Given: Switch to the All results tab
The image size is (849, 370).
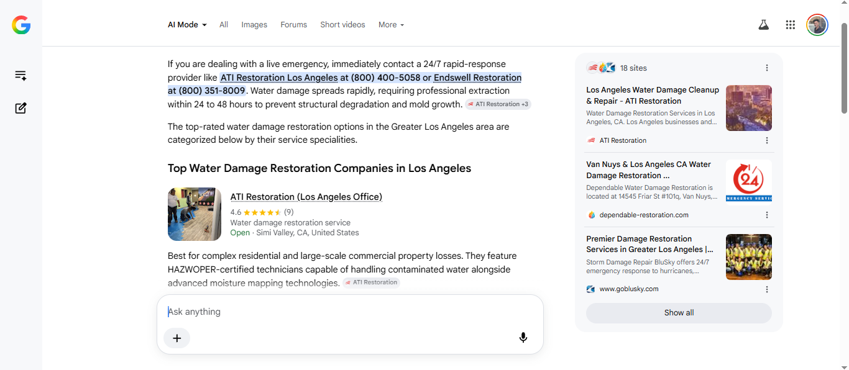Looking at the screenshot, I should coord(224,25).
